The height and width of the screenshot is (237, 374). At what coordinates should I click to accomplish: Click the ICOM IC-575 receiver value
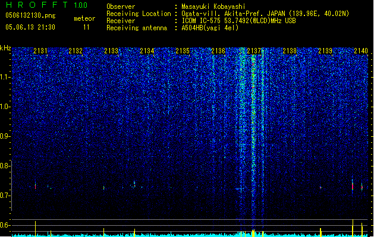click(238, 21)
